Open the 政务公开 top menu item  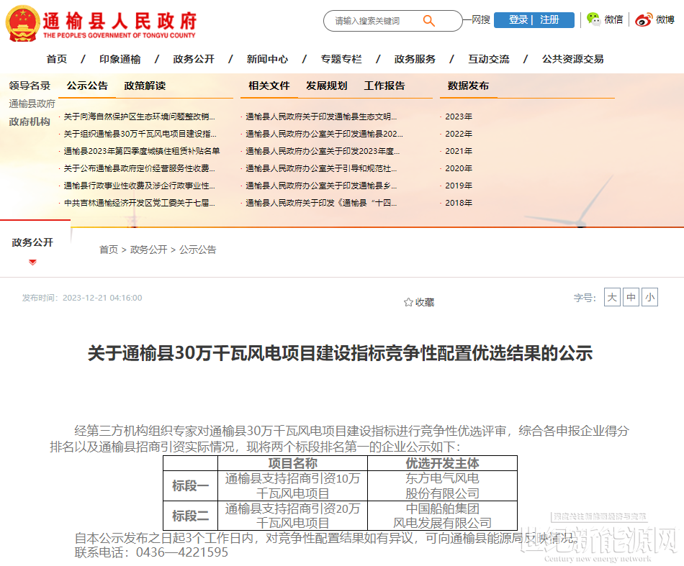click(194, 59)
